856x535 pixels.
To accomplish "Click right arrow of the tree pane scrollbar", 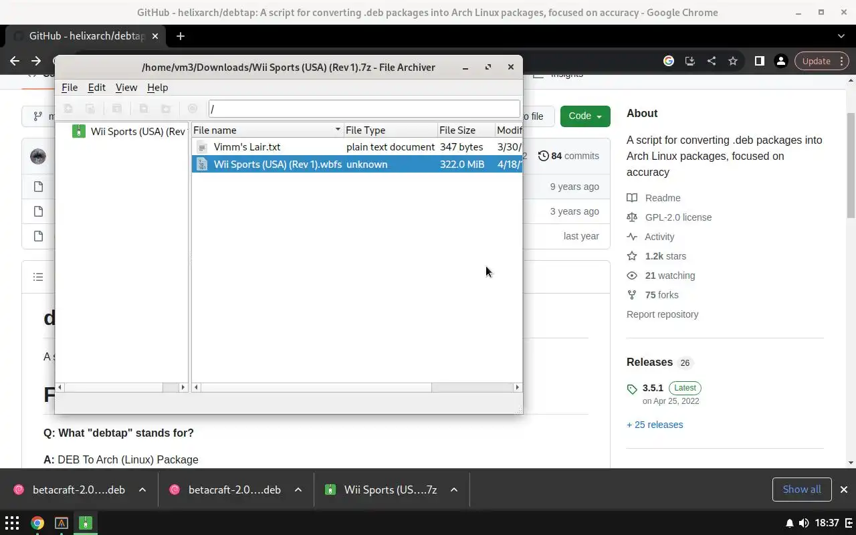I will [x=183, y=387].
